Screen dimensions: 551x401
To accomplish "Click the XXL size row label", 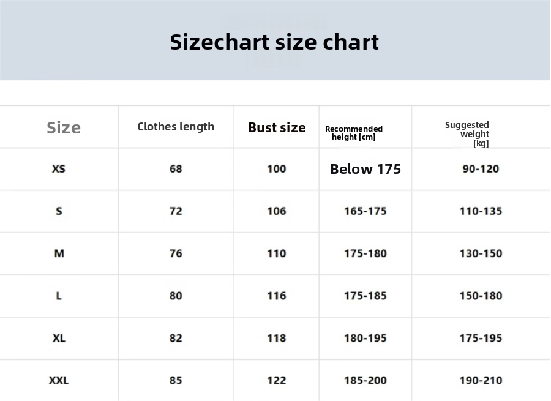I will point(59,380).
